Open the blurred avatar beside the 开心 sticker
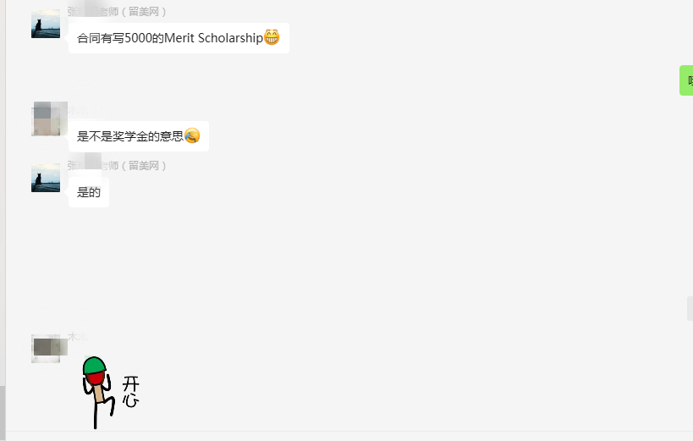This screenshot has height=441, width=693. coord(47,348)
